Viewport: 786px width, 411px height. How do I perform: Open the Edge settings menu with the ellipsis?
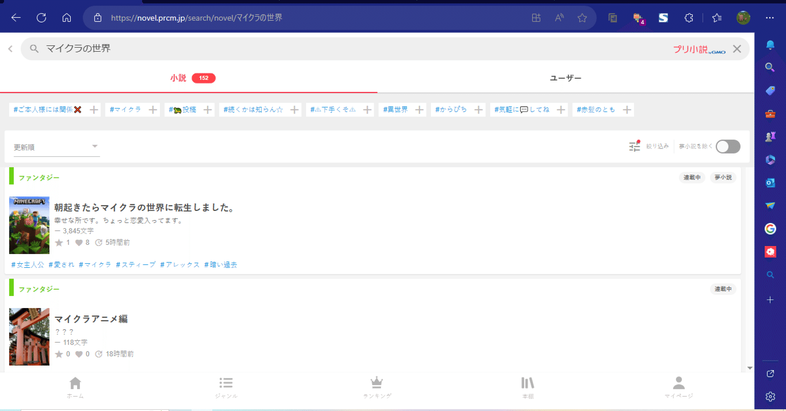(769, 17)
